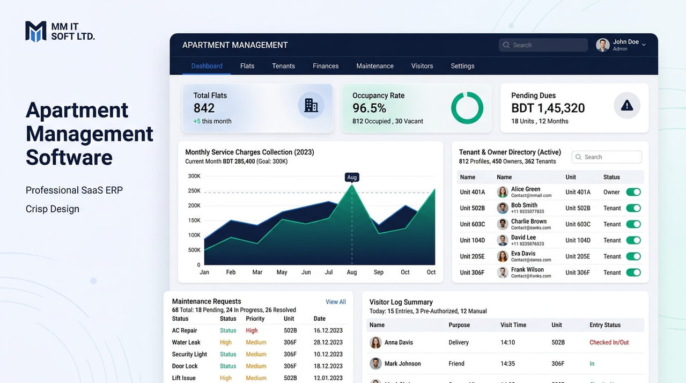Open the Visitors tab

pos(422,66)
